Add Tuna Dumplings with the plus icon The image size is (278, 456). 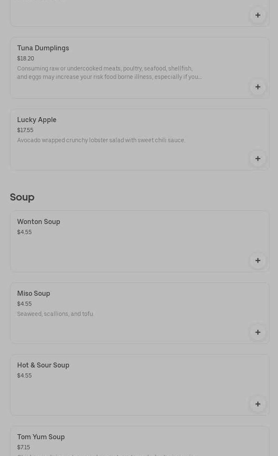258,87
